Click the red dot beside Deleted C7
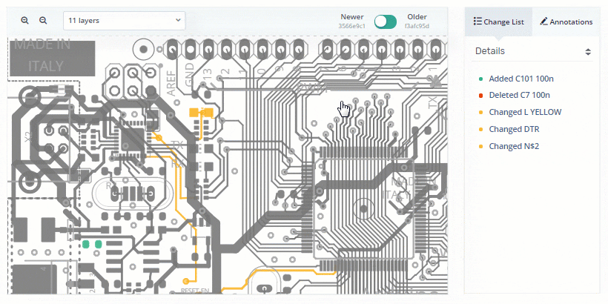Screen dimensions: 608x304 [x=480, y=96]
